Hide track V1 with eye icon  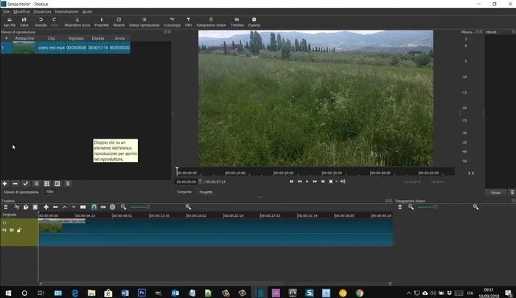(12, 230)
